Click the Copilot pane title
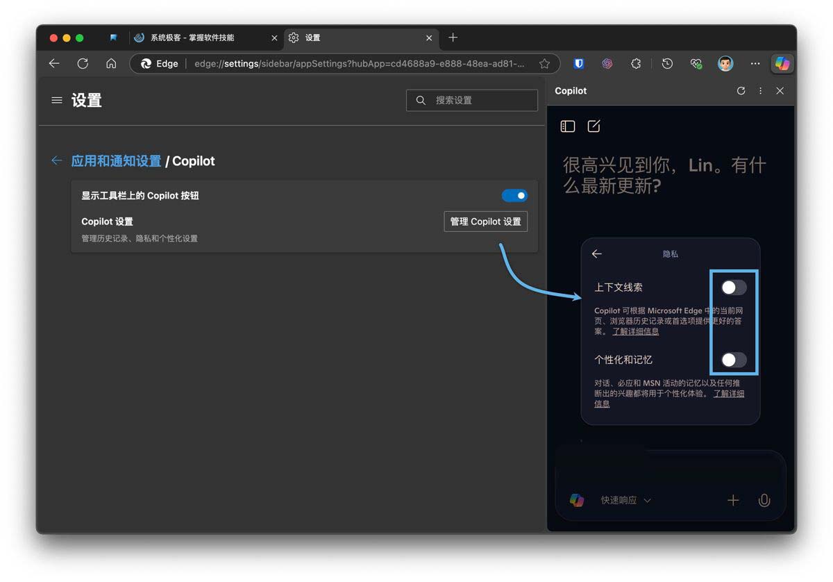The height and width of the screenshot is (582, 833). tap(571, 91)
